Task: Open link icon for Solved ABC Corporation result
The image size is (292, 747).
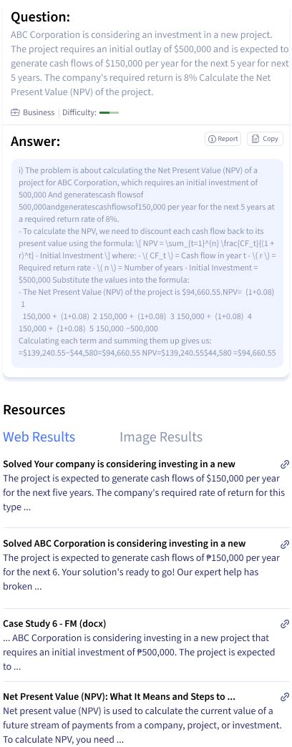Action: [x=285, y=544]
